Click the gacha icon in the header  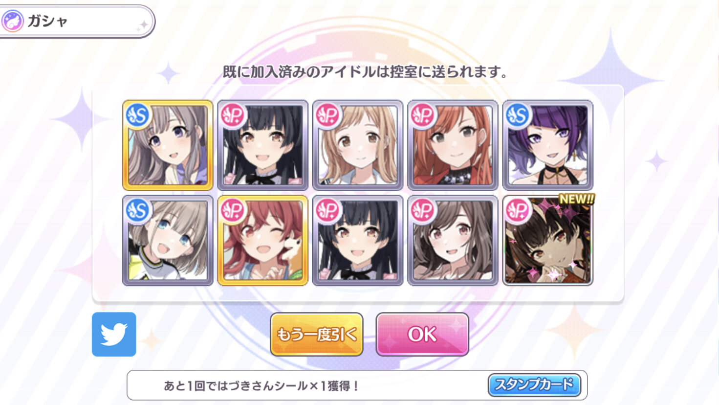tap(13, 21)
